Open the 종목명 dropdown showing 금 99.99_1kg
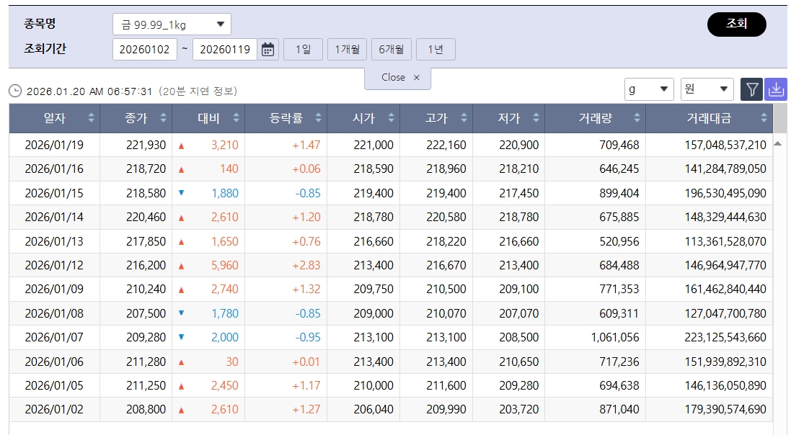 coord(170,23)
